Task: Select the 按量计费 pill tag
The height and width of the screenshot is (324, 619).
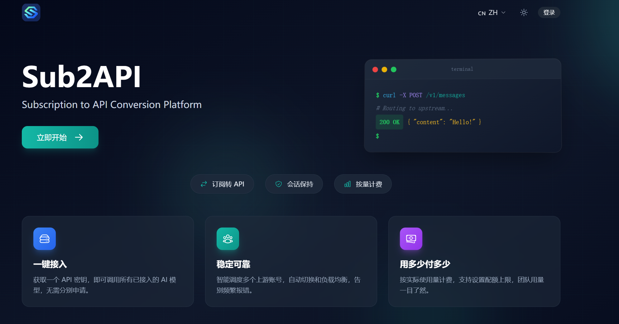Action: tap(363, 184)
